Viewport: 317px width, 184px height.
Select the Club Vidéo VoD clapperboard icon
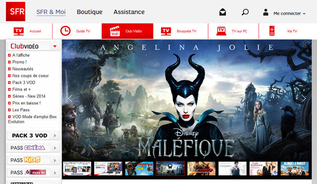[x=115, y=31]
